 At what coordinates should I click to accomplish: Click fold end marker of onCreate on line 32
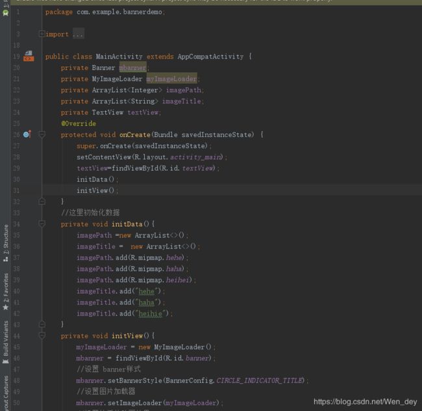[x=42, y=201]
